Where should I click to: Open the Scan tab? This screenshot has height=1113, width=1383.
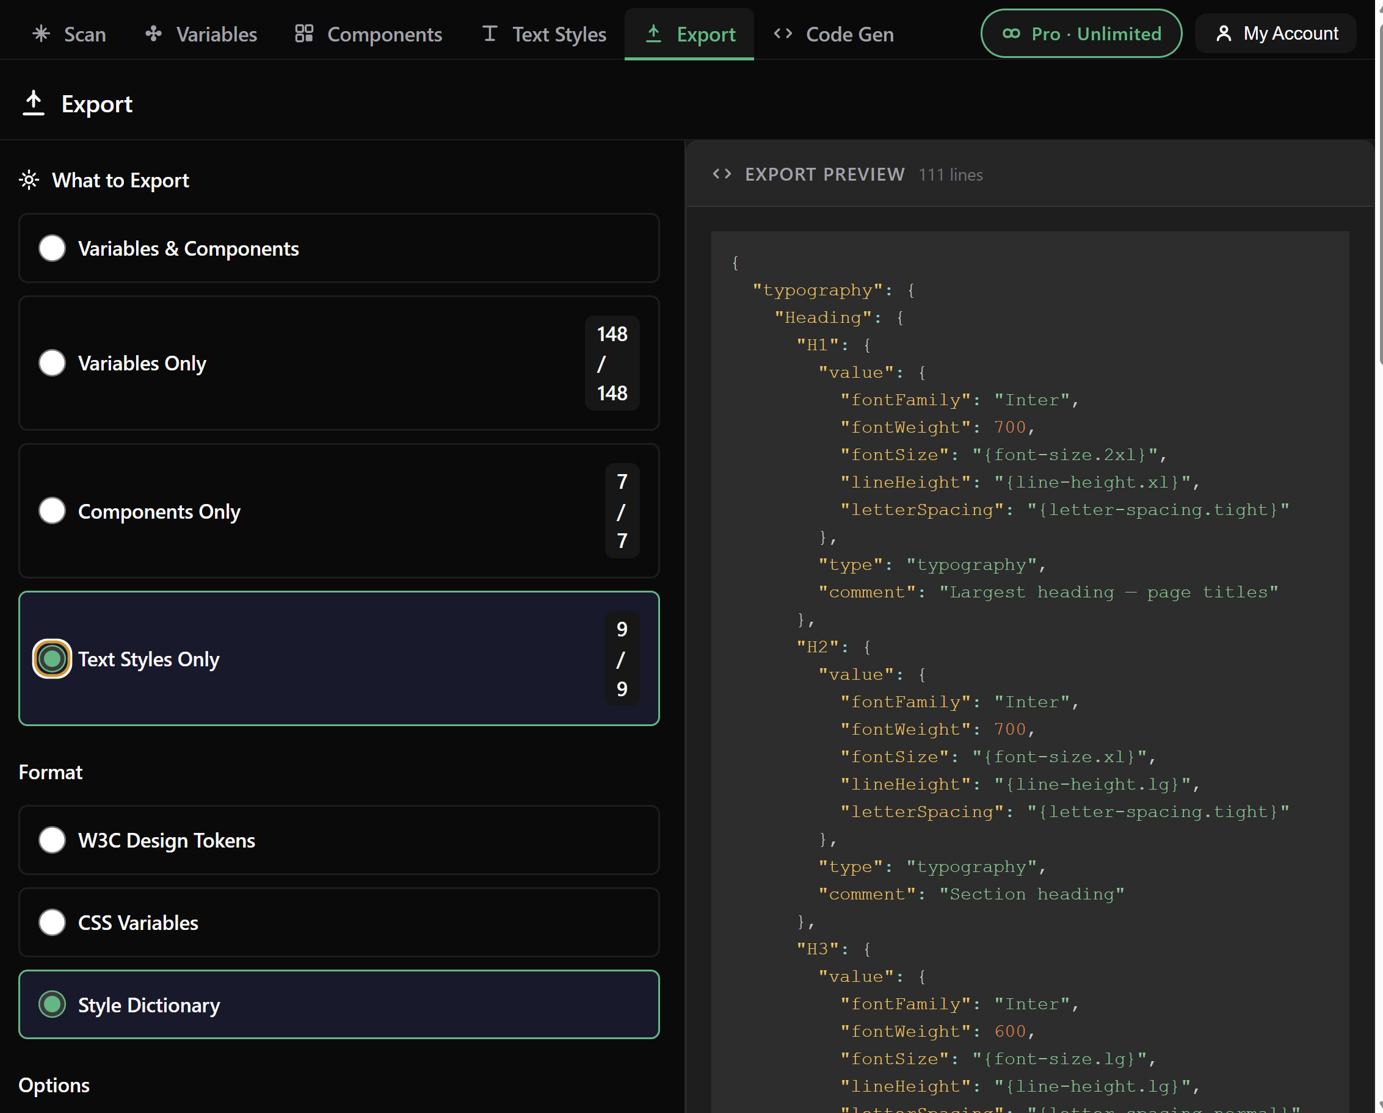69,34
